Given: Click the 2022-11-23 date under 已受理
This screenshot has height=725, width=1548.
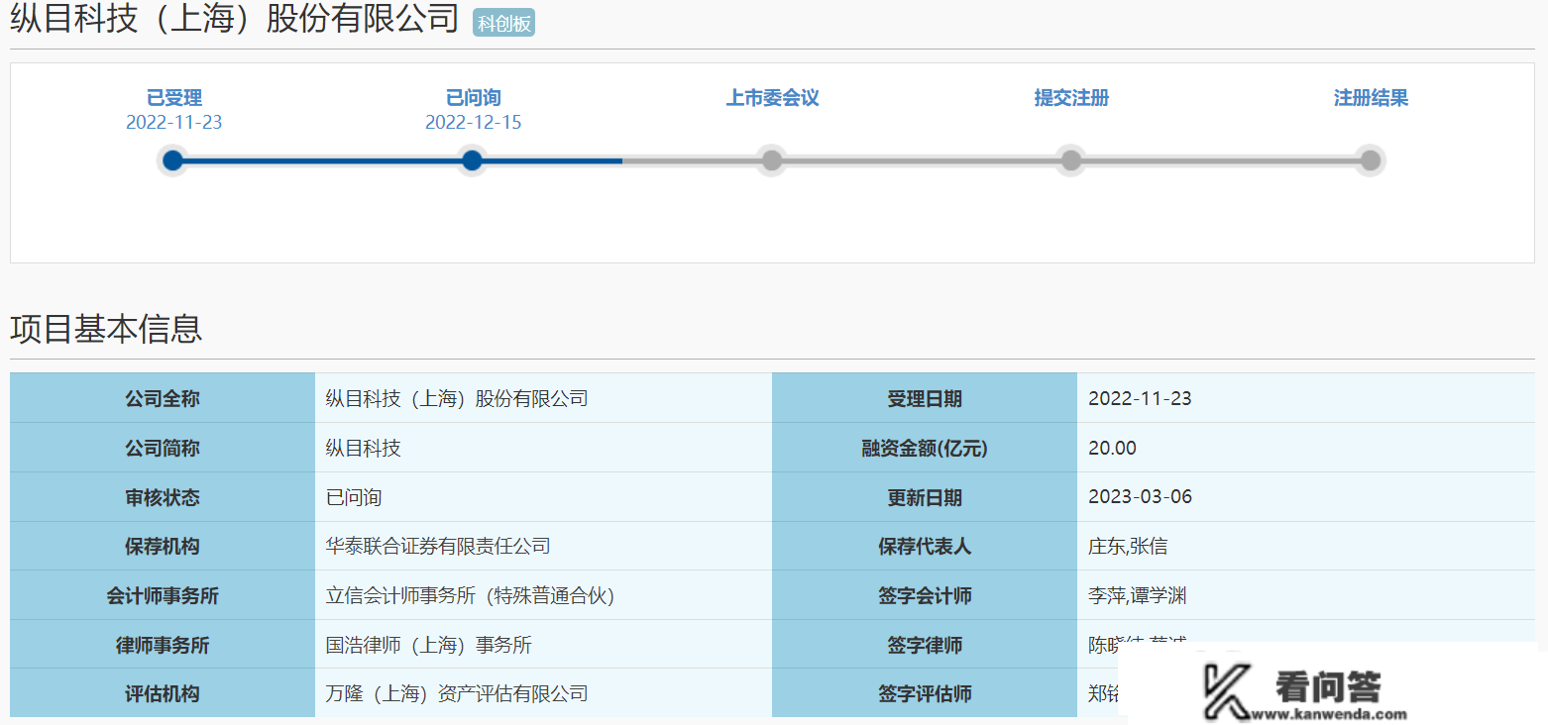Looking at the screenshot, I should 174,123.
